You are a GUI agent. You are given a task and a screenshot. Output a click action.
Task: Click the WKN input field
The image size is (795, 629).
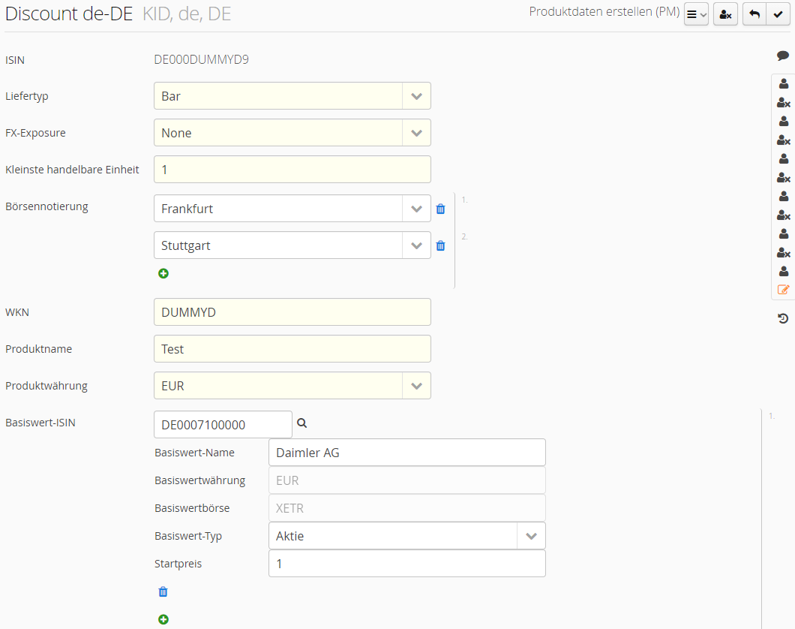pyautogui.click(x=292, y=312)
